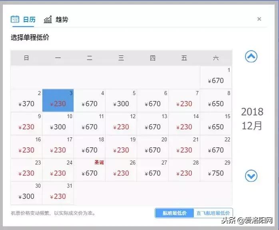
Task: Choose December 17 priced ¥230
Action: (58, 147)
